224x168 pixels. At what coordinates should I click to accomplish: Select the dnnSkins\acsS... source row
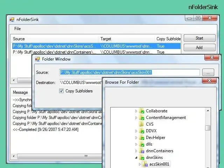(96, 46)
